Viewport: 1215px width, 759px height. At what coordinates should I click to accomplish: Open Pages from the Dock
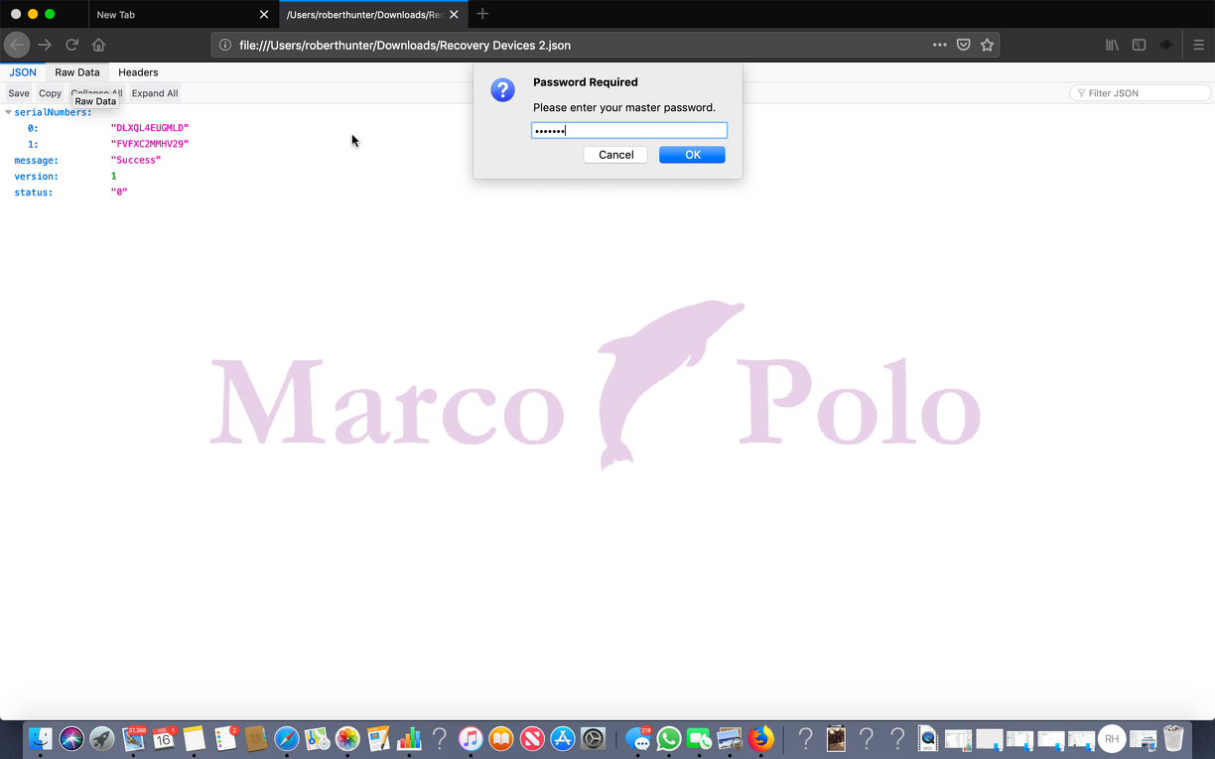pyautogui.click(x=378, y=738)
